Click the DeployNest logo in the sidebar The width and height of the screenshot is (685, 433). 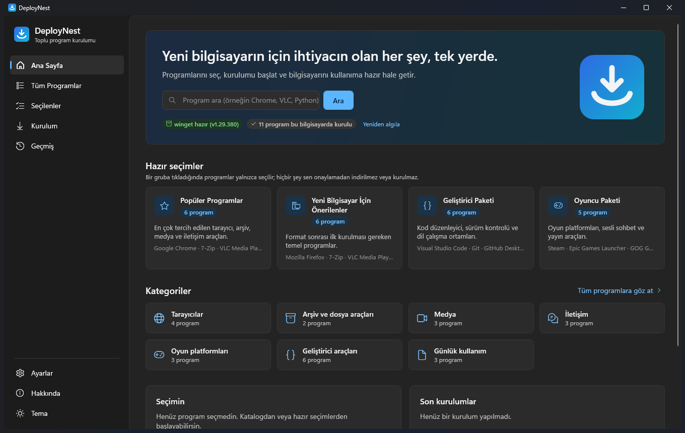(22, 34)
